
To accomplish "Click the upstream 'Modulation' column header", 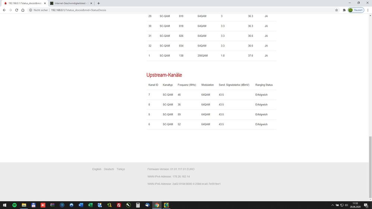I will click(207, 85).
